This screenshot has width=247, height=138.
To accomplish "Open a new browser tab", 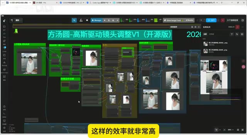I will (222, 3).
